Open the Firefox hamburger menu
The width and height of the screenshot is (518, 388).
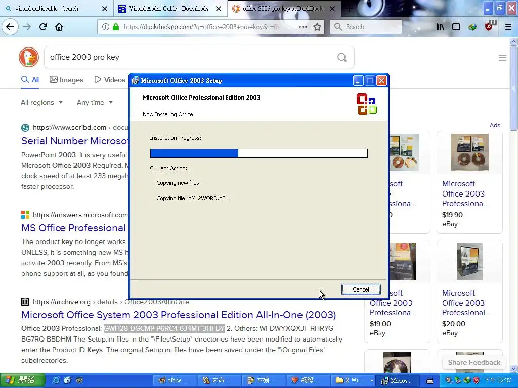point(508,27)
